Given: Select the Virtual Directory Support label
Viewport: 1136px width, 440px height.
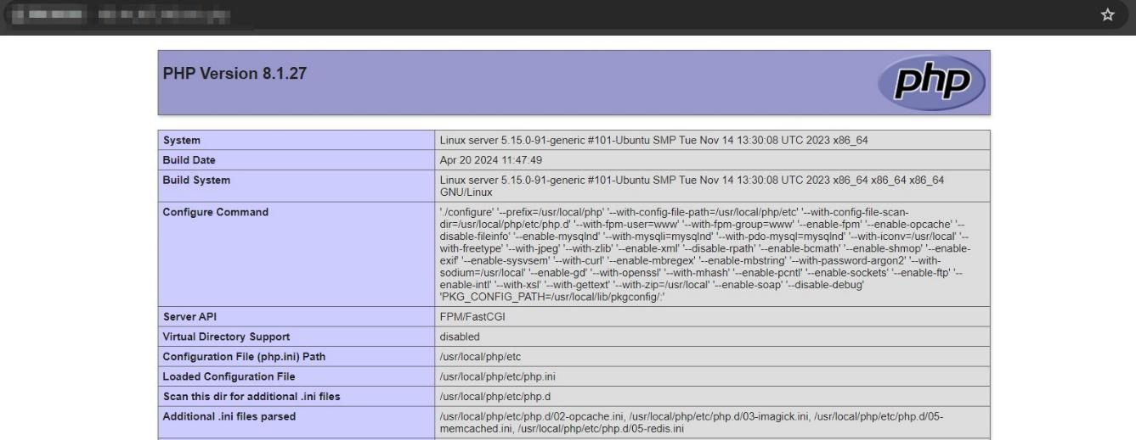Looking at the screenshot, I should point(226,337).
